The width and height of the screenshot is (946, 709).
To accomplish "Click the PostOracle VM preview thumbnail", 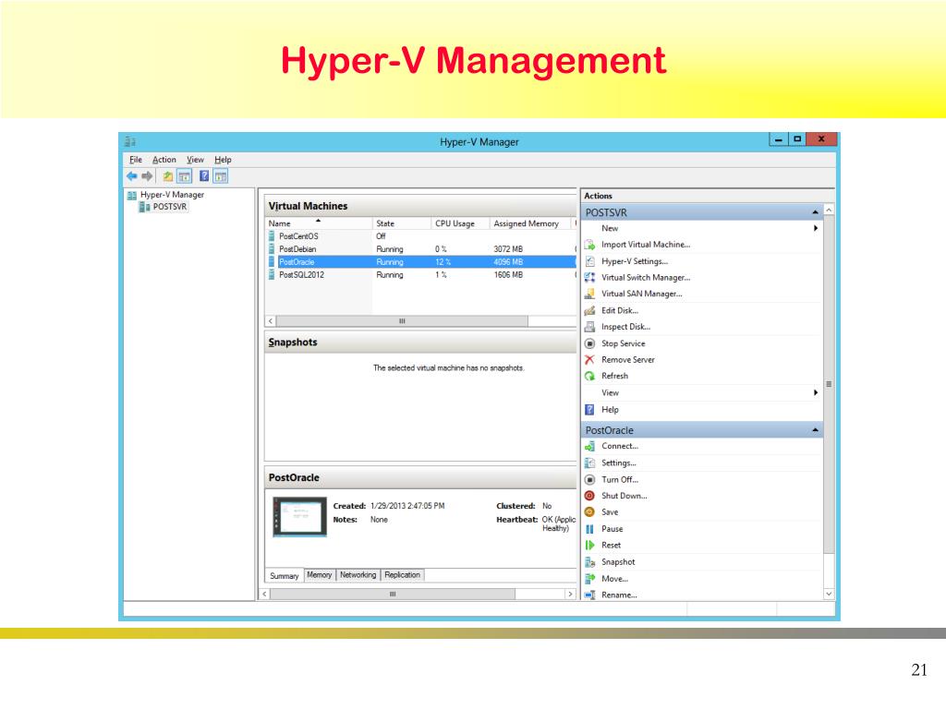I will [300, 517].
